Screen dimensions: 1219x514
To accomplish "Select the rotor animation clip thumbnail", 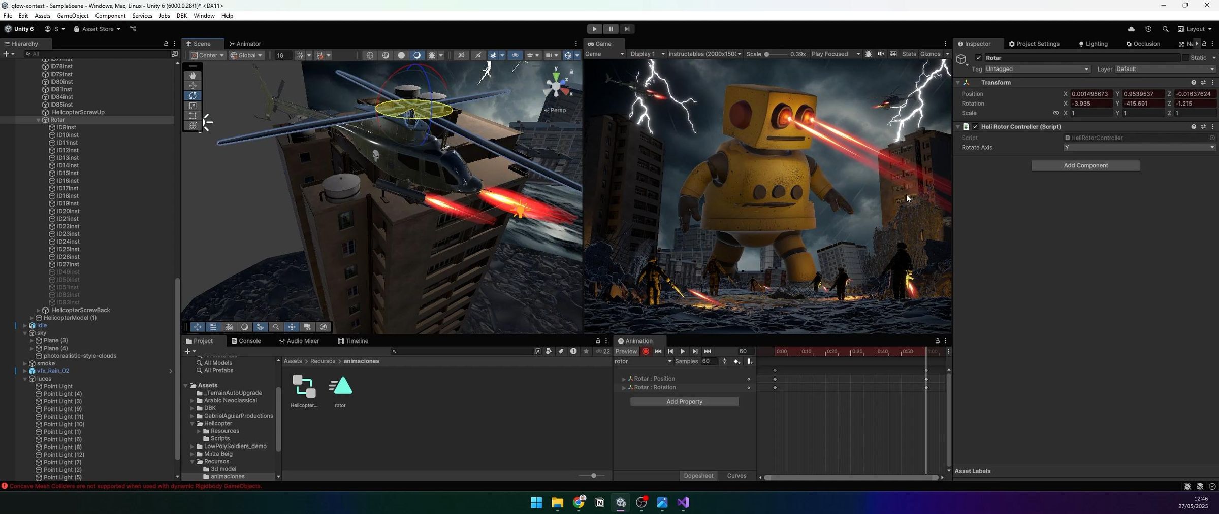I will 340,386.
